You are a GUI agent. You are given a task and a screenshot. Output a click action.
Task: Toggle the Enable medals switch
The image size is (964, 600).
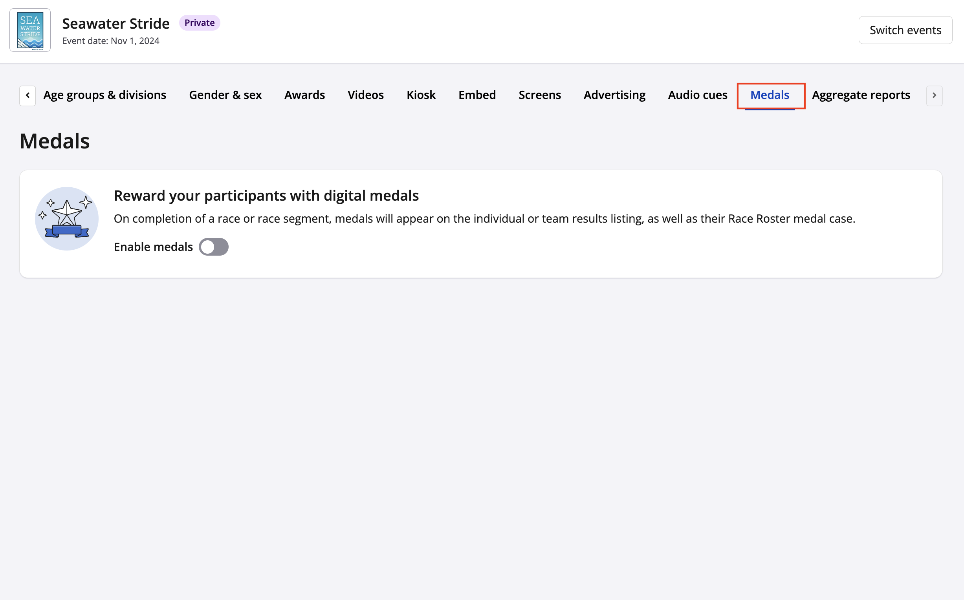coord(214,247)
